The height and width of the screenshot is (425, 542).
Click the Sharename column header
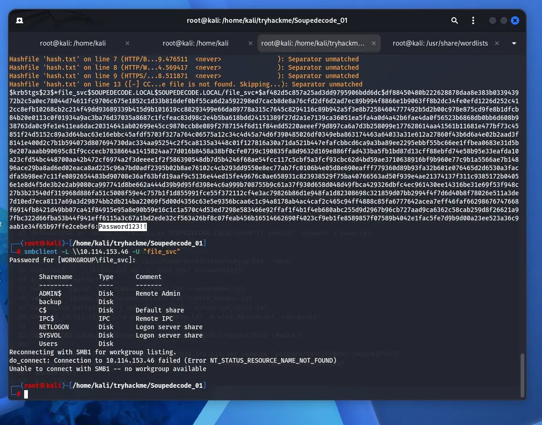[x=56, y=277]
